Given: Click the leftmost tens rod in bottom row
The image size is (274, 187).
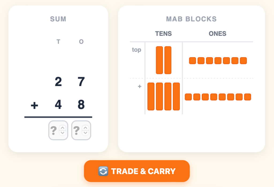Looking at the screenshot, I should (x=151, y=96).
